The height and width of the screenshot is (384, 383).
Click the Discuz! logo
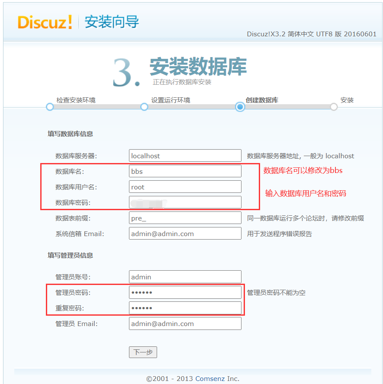pyautogui.click(x=45, y=22)
